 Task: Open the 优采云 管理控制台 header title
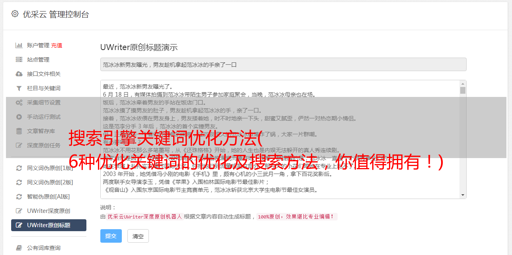pyautogui.click(x=56, y=14)
